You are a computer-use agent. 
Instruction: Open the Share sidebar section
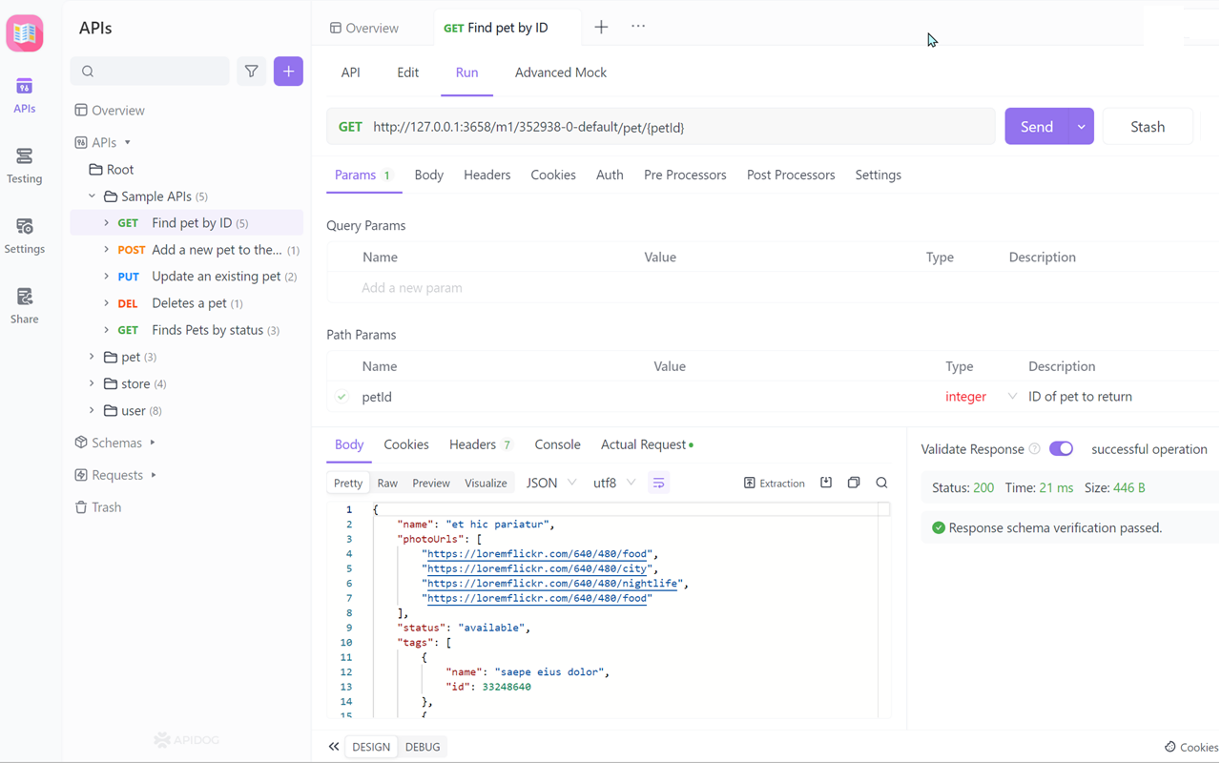click(x=25, y=306)
